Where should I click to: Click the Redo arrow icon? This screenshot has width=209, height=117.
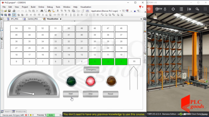pyautogui.click(x=22, y=11)
